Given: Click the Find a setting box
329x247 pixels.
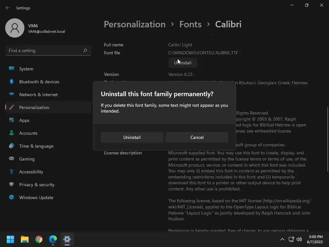Looking at the screenshot, I should pos(44,50).
